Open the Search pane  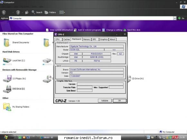click(x=37, y=12)
